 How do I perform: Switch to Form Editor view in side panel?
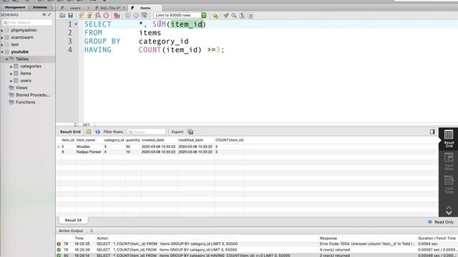449,162
